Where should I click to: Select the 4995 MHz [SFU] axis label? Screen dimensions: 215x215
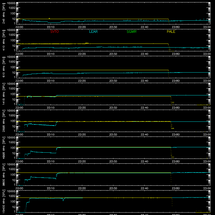3,148
